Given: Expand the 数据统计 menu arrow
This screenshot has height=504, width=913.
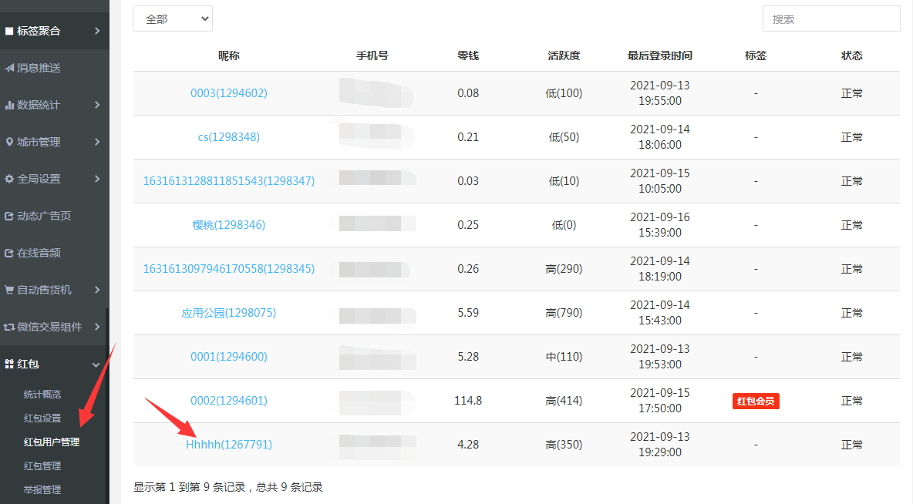Looking at the screenshot, I should click(x=96, y=106).
